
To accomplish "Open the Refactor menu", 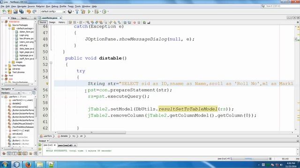I will point(40,6).
